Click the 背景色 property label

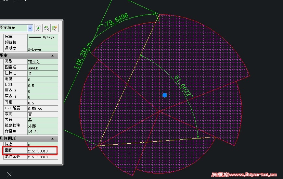pyautogui.click(x=10, y=131)
